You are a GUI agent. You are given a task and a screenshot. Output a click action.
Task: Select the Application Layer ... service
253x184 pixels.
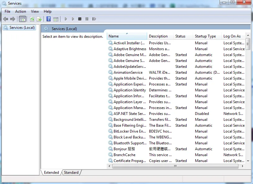click(x=176, y=102)
